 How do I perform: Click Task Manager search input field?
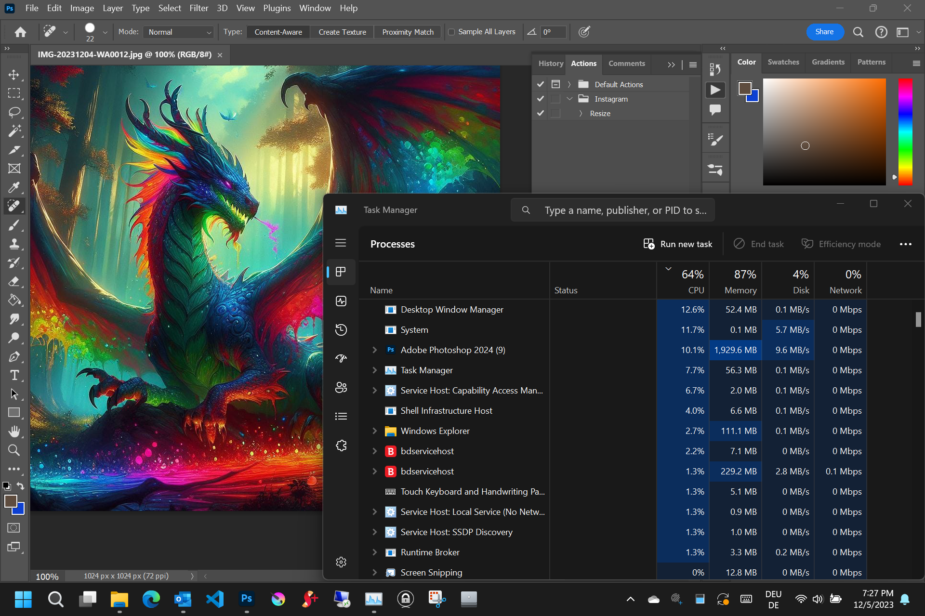[x=612, y=210]
